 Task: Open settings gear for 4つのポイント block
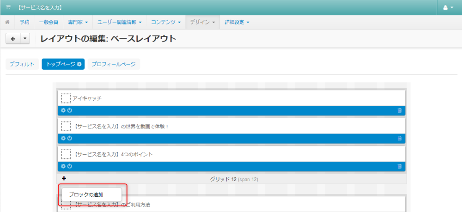point(63,166)
